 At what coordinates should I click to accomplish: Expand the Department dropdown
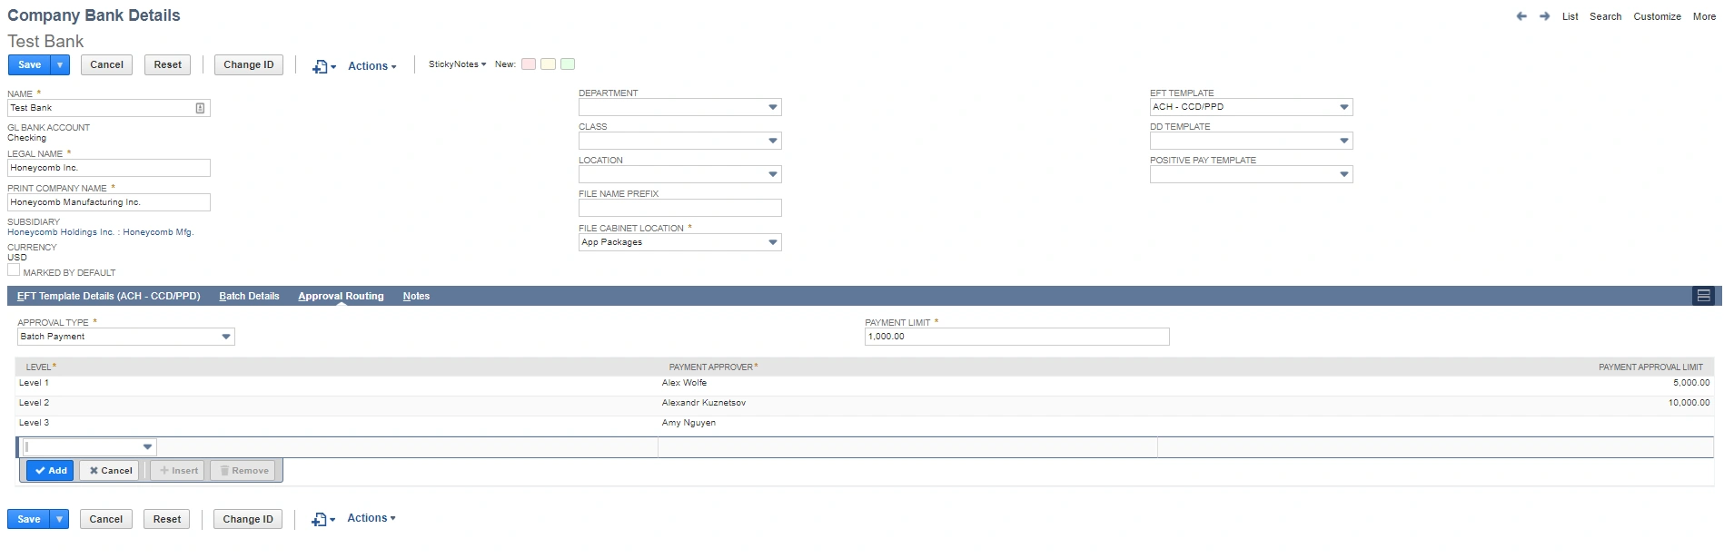pyautogui.click(x=772, y=107)
